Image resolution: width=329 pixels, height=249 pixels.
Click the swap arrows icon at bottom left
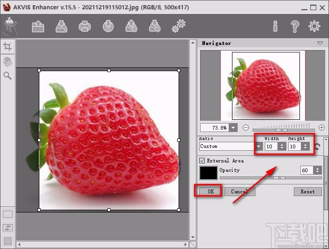tap(8, 227)
